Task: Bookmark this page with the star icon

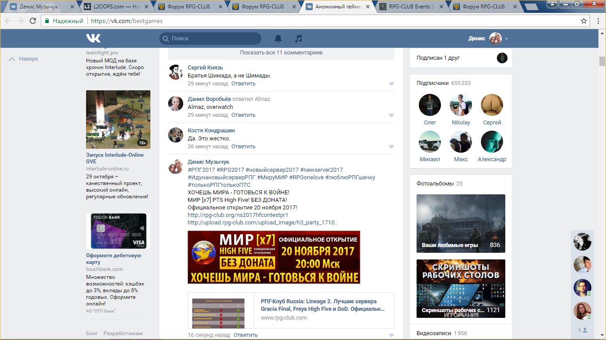Action: 584,21
